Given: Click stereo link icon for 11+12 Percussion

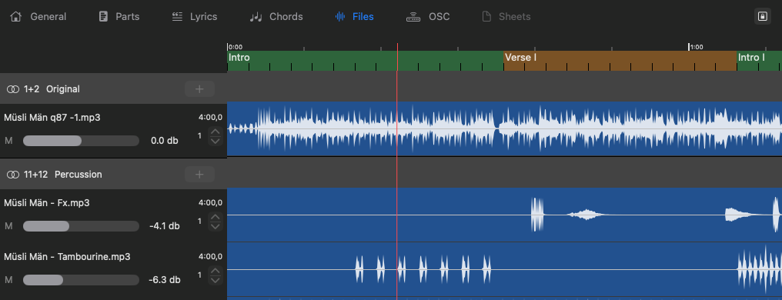Looking at the screenshot, I should point(13,175).
